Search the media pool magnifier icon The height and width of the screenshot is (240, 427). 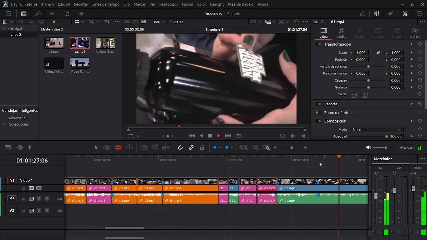pyautogui.click(x=91, y=22)
